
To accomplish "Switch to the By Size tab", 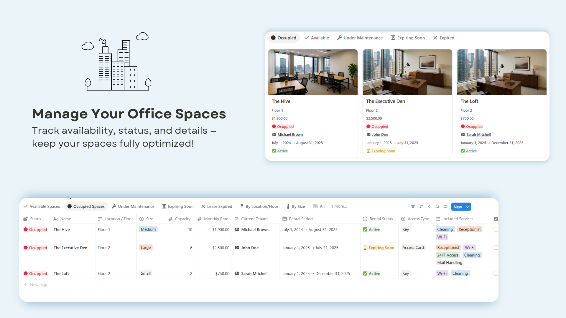I will click(296, 206).
